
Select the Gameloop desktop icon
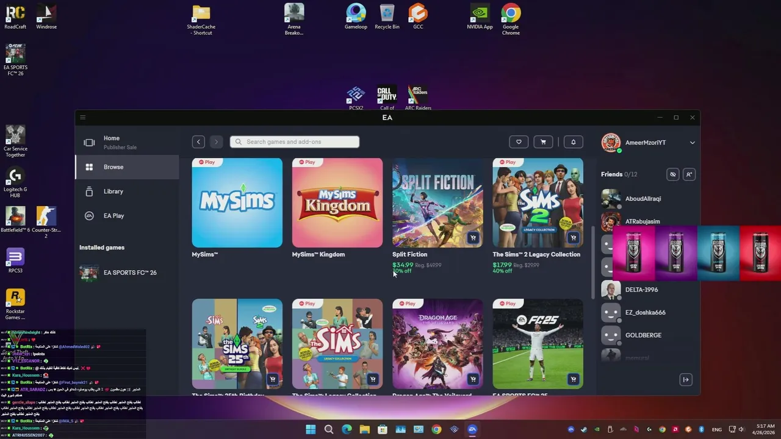[x=356, y=17]
